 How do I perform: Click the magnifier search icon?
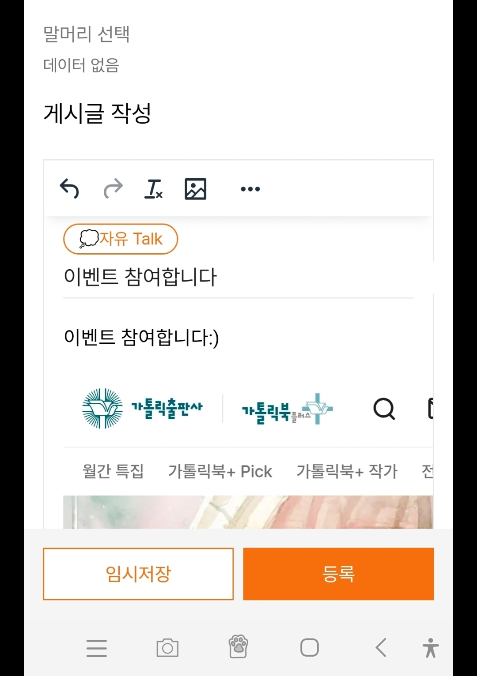[x=384, y=409]
